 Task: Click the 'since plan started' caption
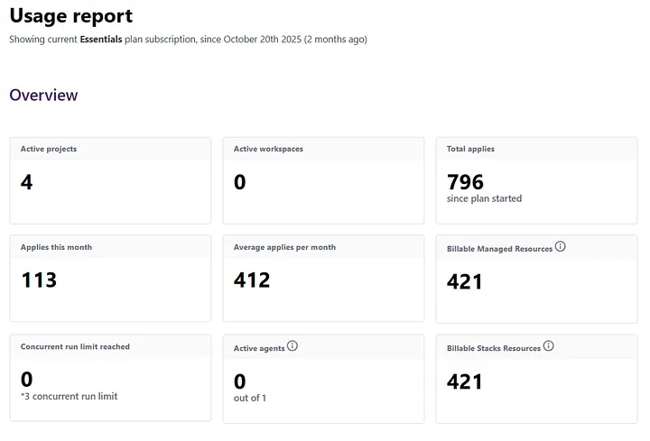(484, 198)
